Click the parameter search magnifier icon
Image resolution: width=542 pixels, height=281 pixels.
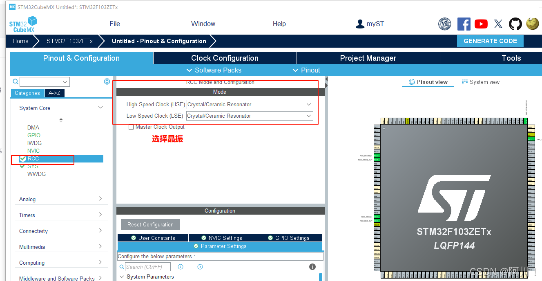(122, 267)
